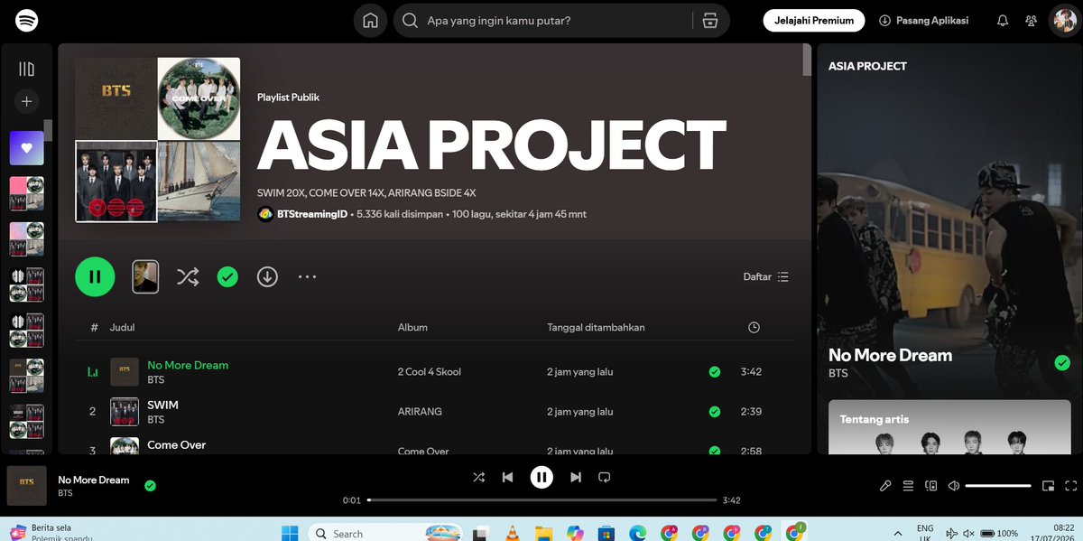Pause playback from the bottom player bar
The height and width of the screenshot is (541, 1083).
pos(541,477)
